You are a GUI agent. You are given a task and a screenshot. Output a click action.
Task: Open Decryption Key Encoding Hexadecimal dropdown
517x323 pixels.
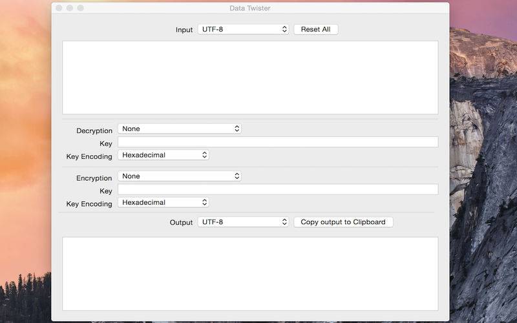coord(164,155)
